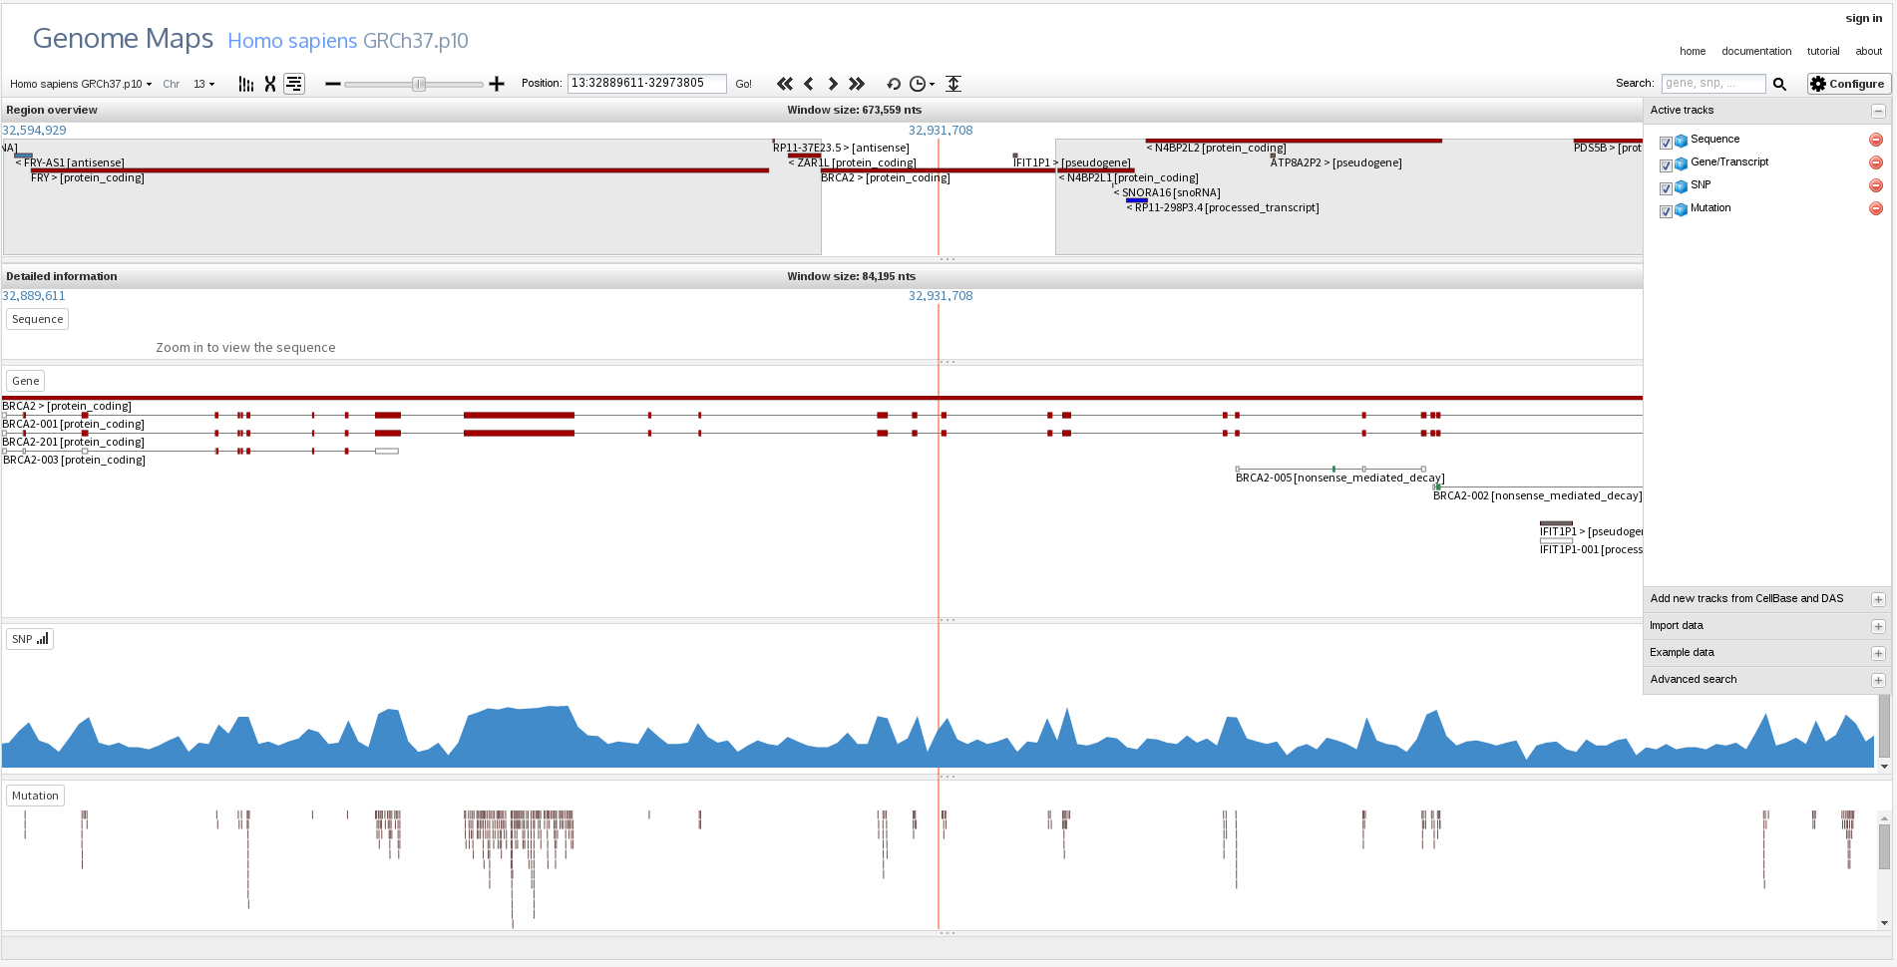Screen dimensions: 1897x967
Task: Open the tutorial menu link
Action: click(x=1822, y=51)
